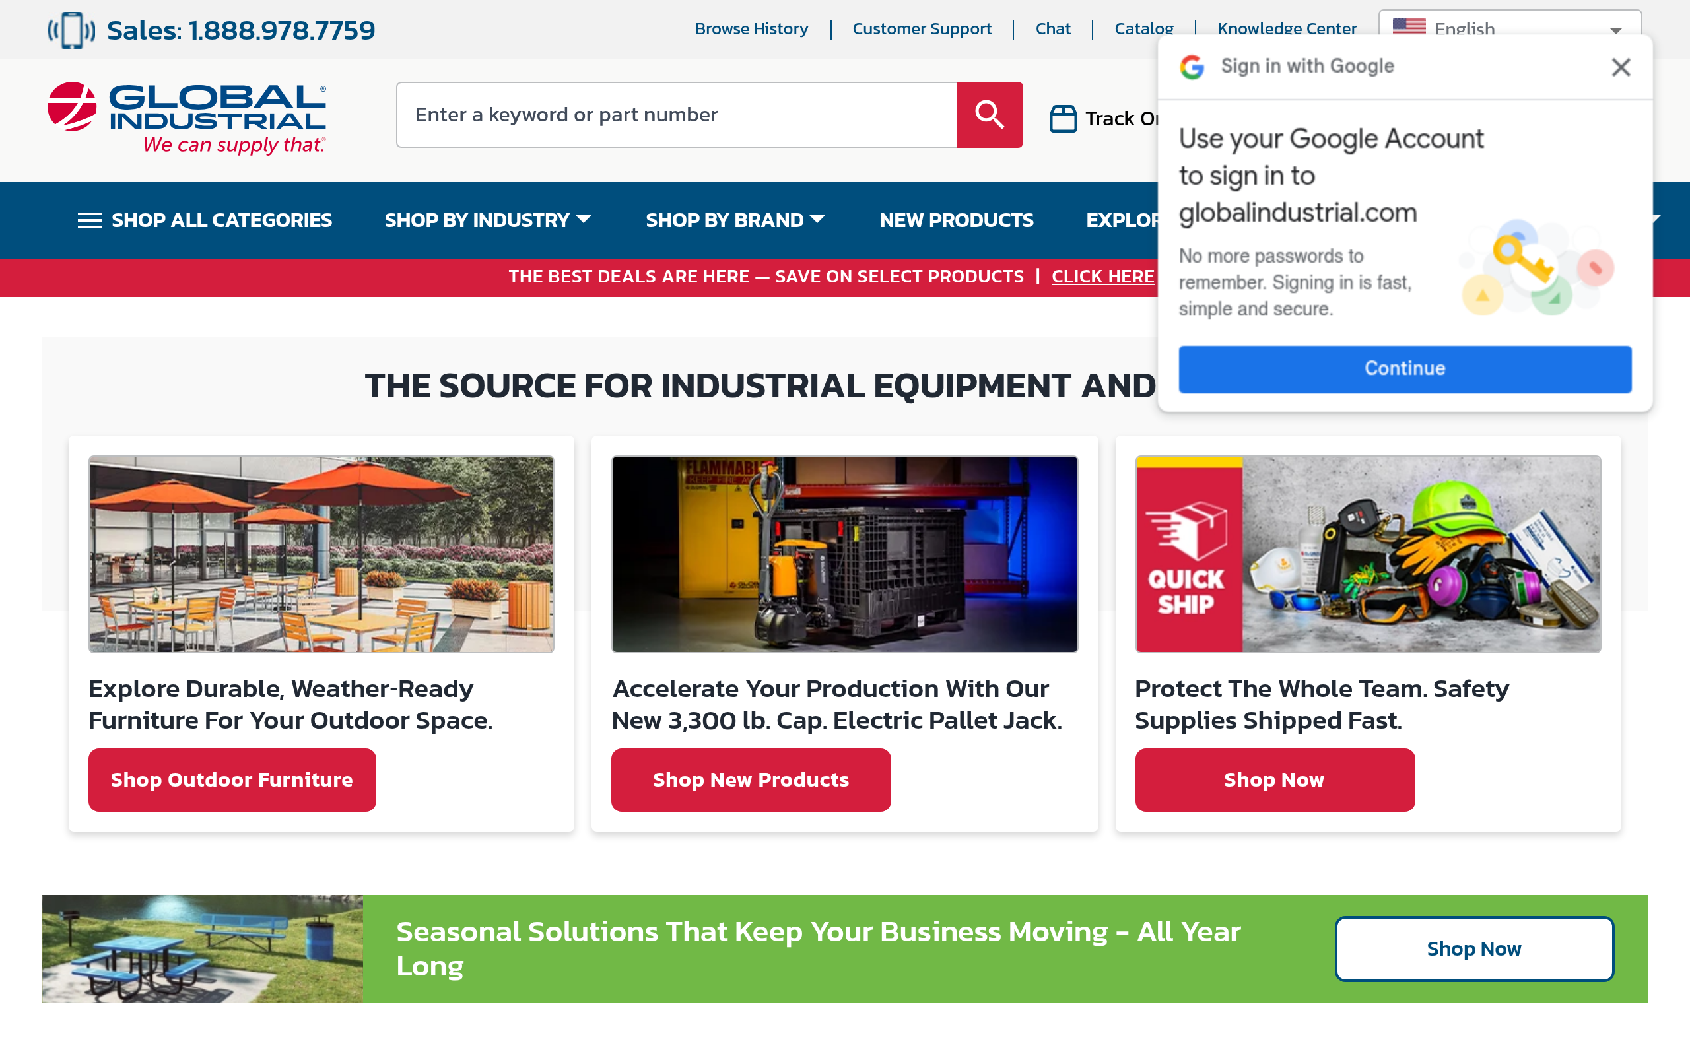Click 'Sign in with Google' popup title
The height and width of the screenshot is (1056, 1690).
1306,67
